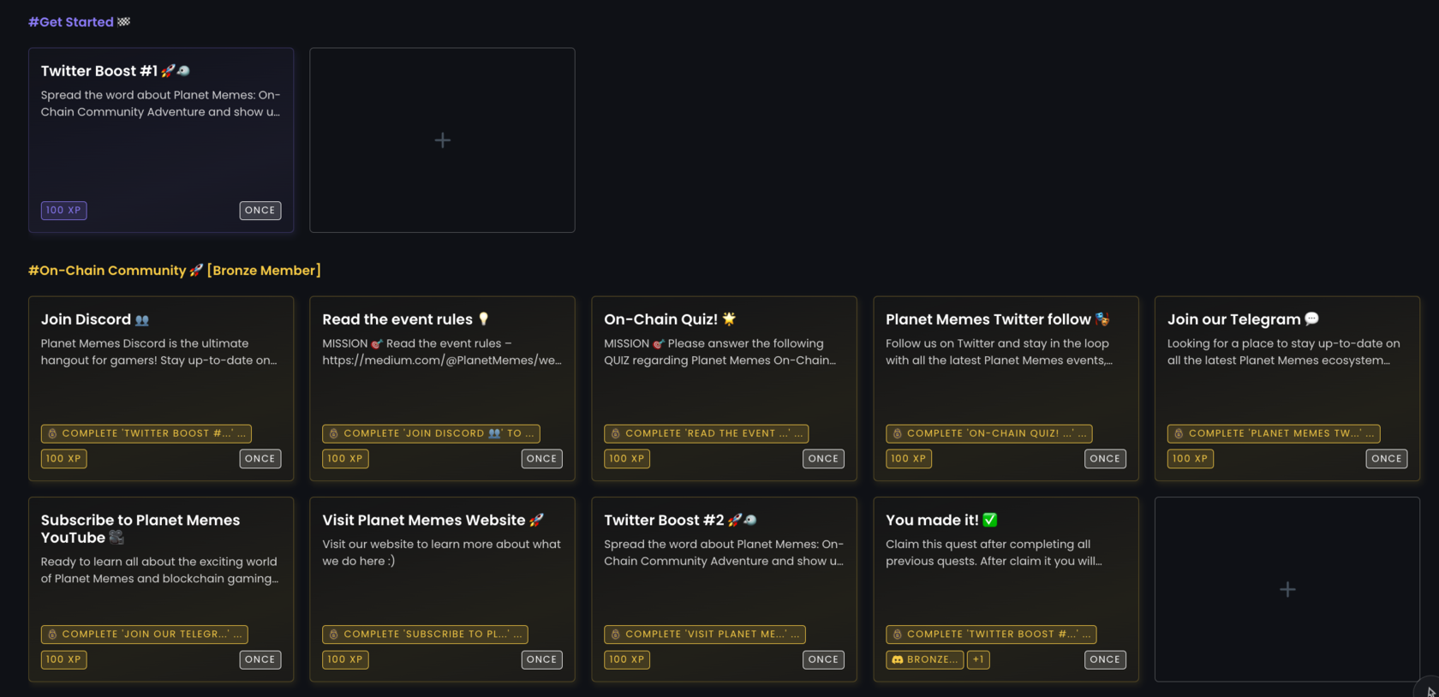Click the lock icon on Join our Telegram's badge
Viewport: 1439px width, 697px height.
coord(1179,433)
